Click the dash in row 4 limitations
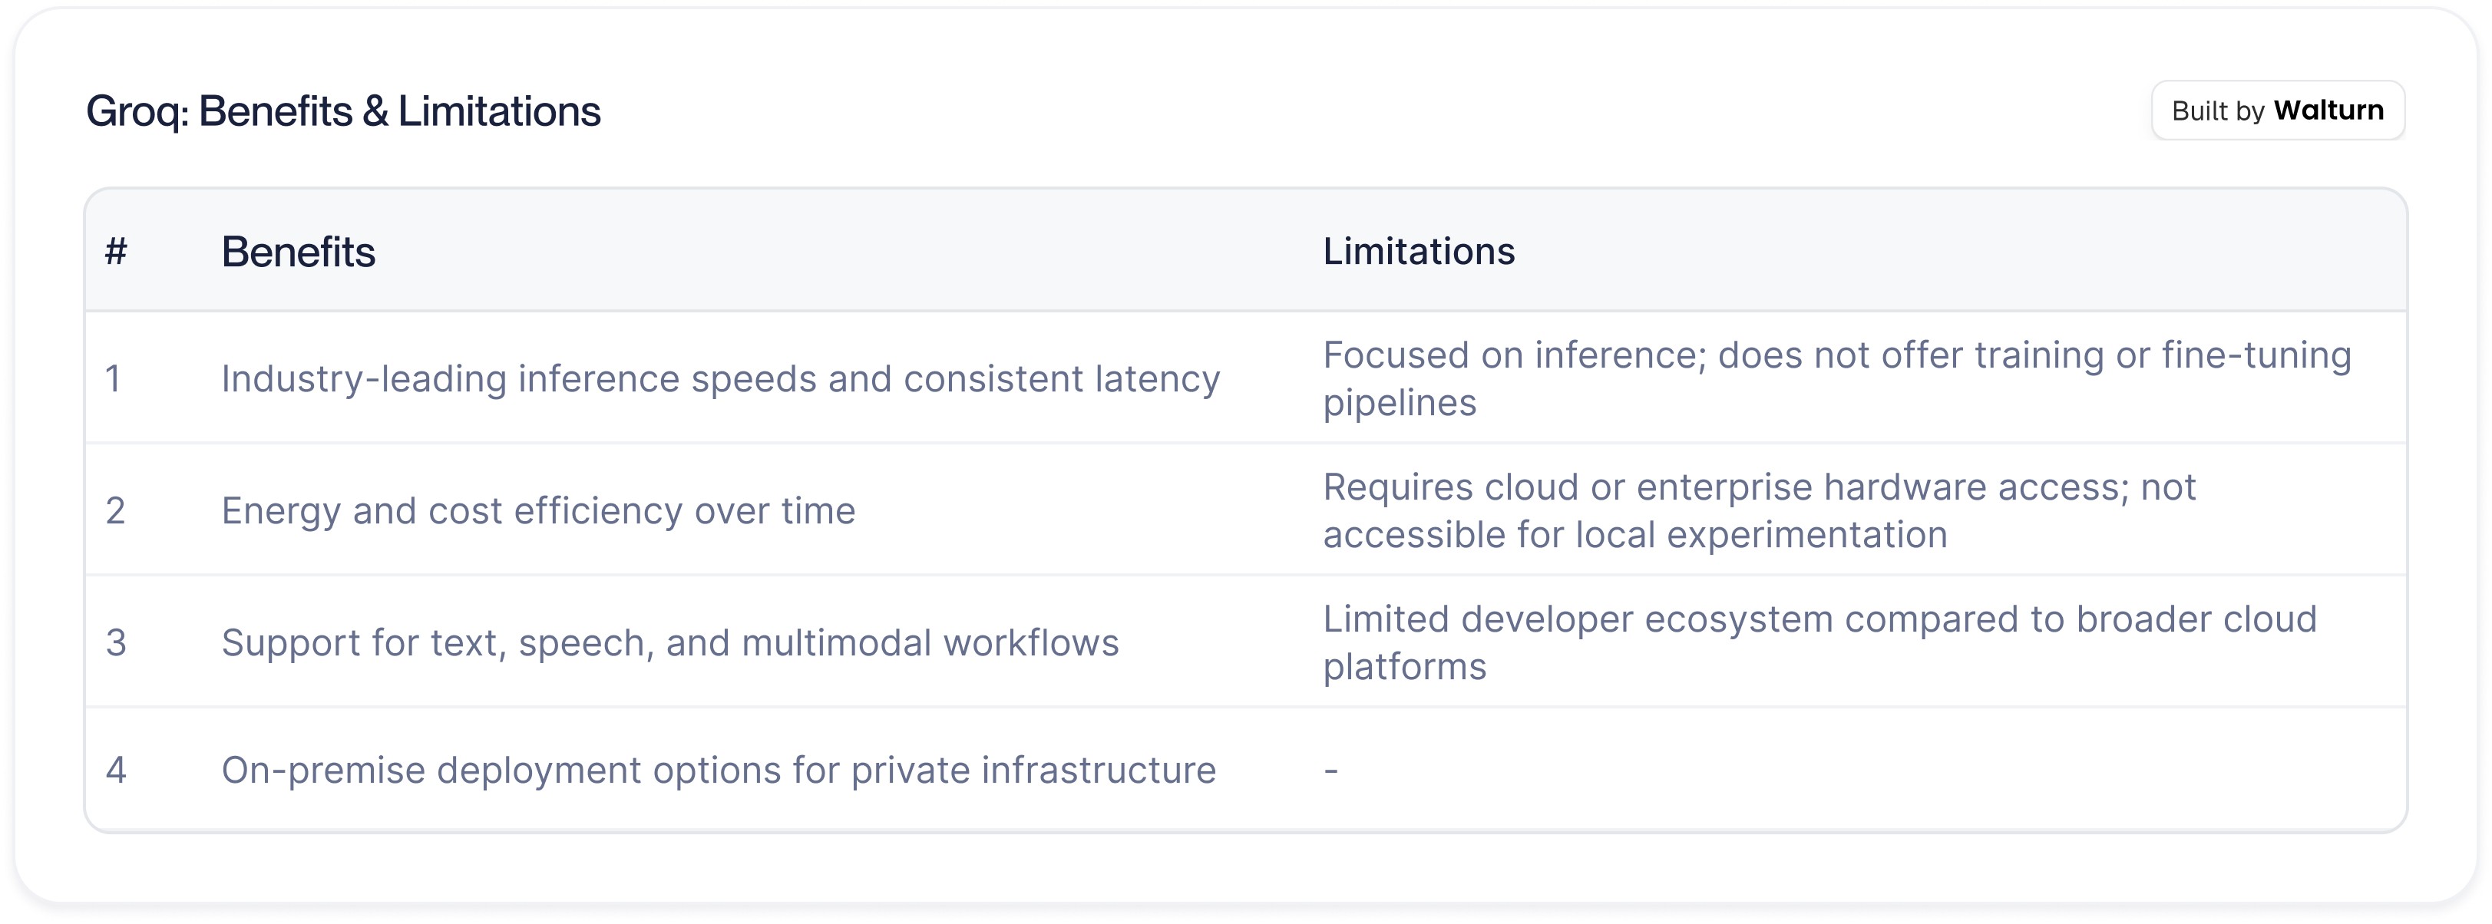Image resolution: width=2492 pixels, height=924 pixels. tap(1331, 771)
